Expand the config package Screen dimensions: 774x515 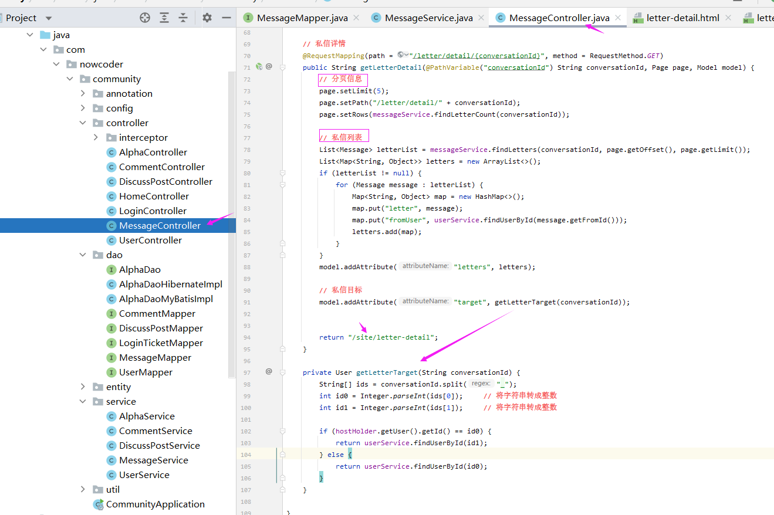click(x=83, y=109)
